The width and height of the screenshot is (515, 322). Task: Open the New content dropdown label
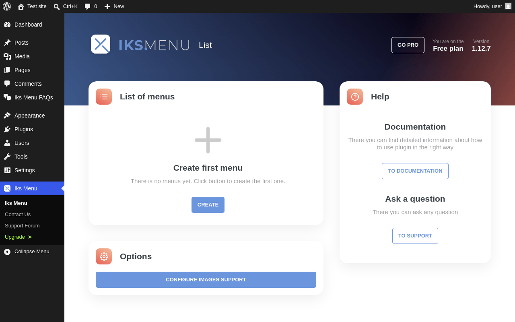click(119, 6)
